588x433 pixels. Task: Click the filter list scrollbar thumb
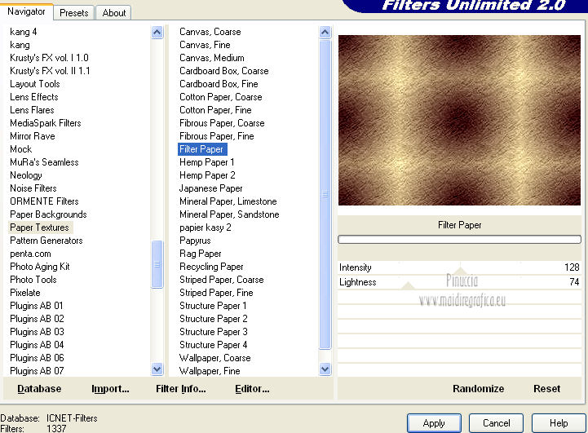(325, 194)
